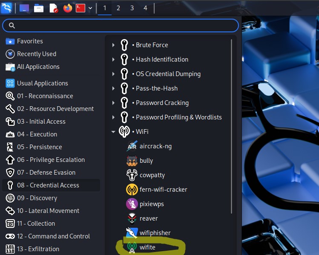This screenshot has height=255, width=319.
Task: Select Usual Applications category
Action: point(51,83)
